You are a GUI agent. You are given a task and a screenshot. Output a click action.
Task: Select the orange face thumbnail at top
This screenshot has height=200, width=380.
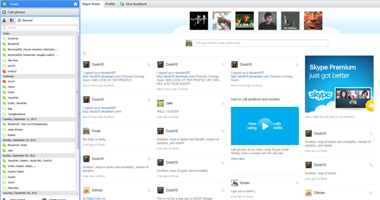[313, 21]
